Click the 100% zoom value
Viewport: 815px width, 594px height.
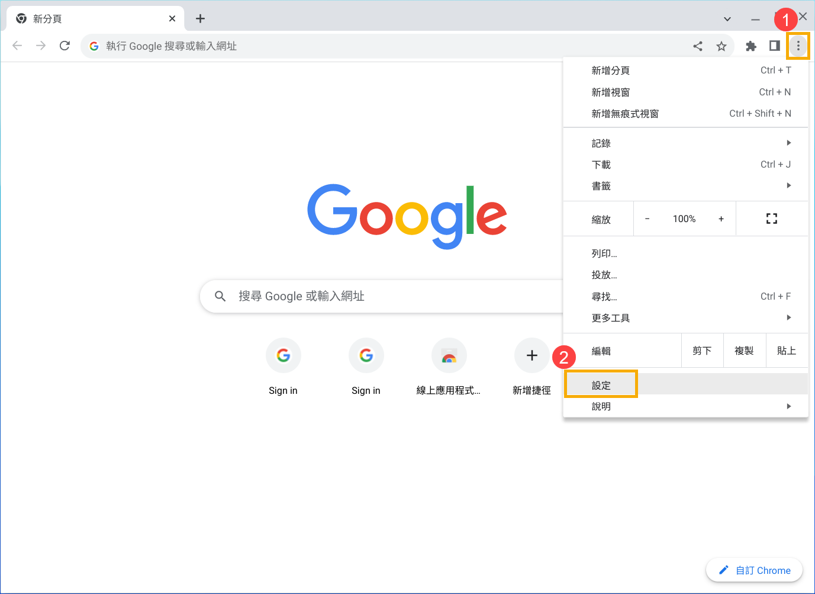[x=684, y=219]
